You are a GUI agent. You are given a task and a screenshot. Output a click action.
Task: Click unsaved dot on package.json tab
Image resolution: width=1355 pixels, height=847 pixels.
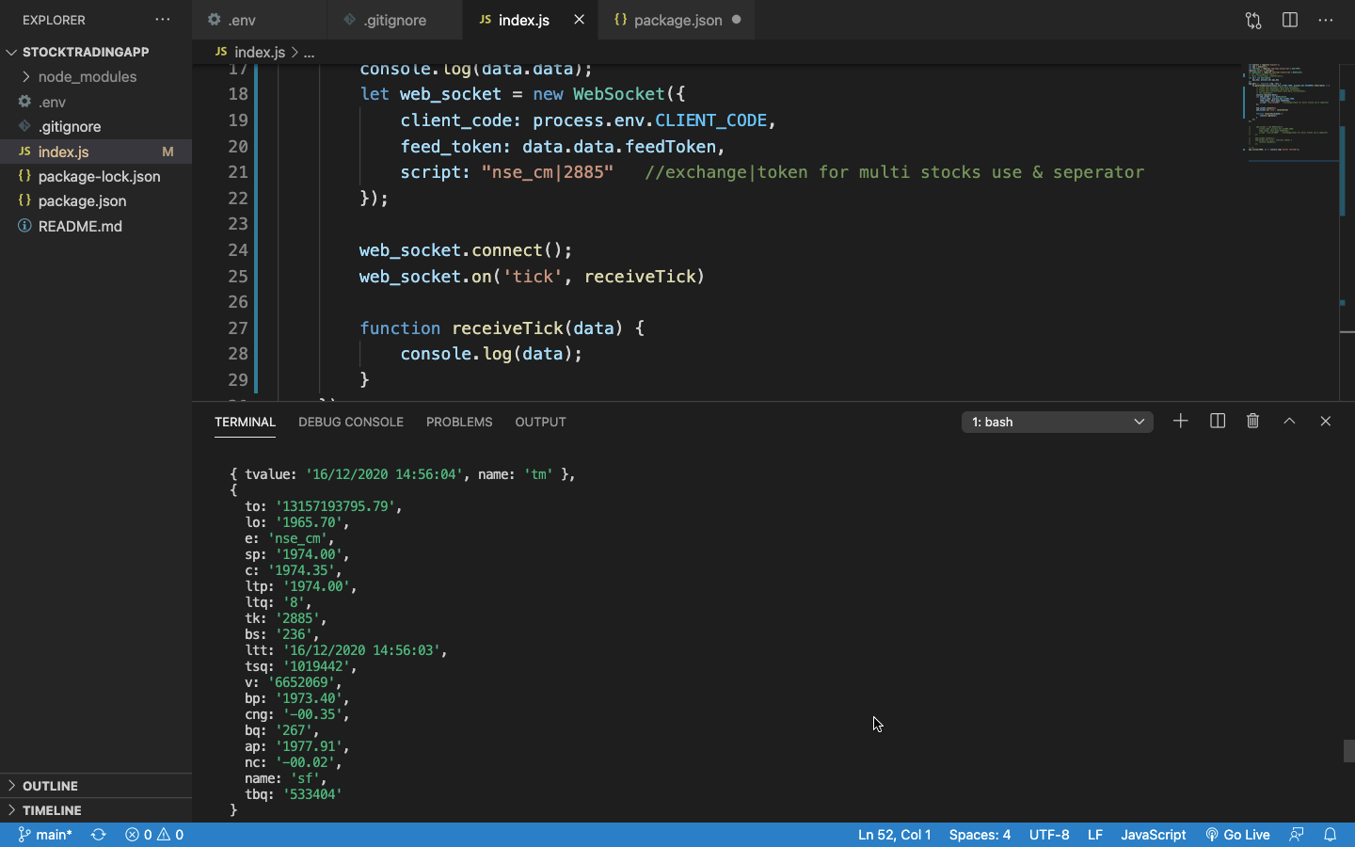(736, 20)
